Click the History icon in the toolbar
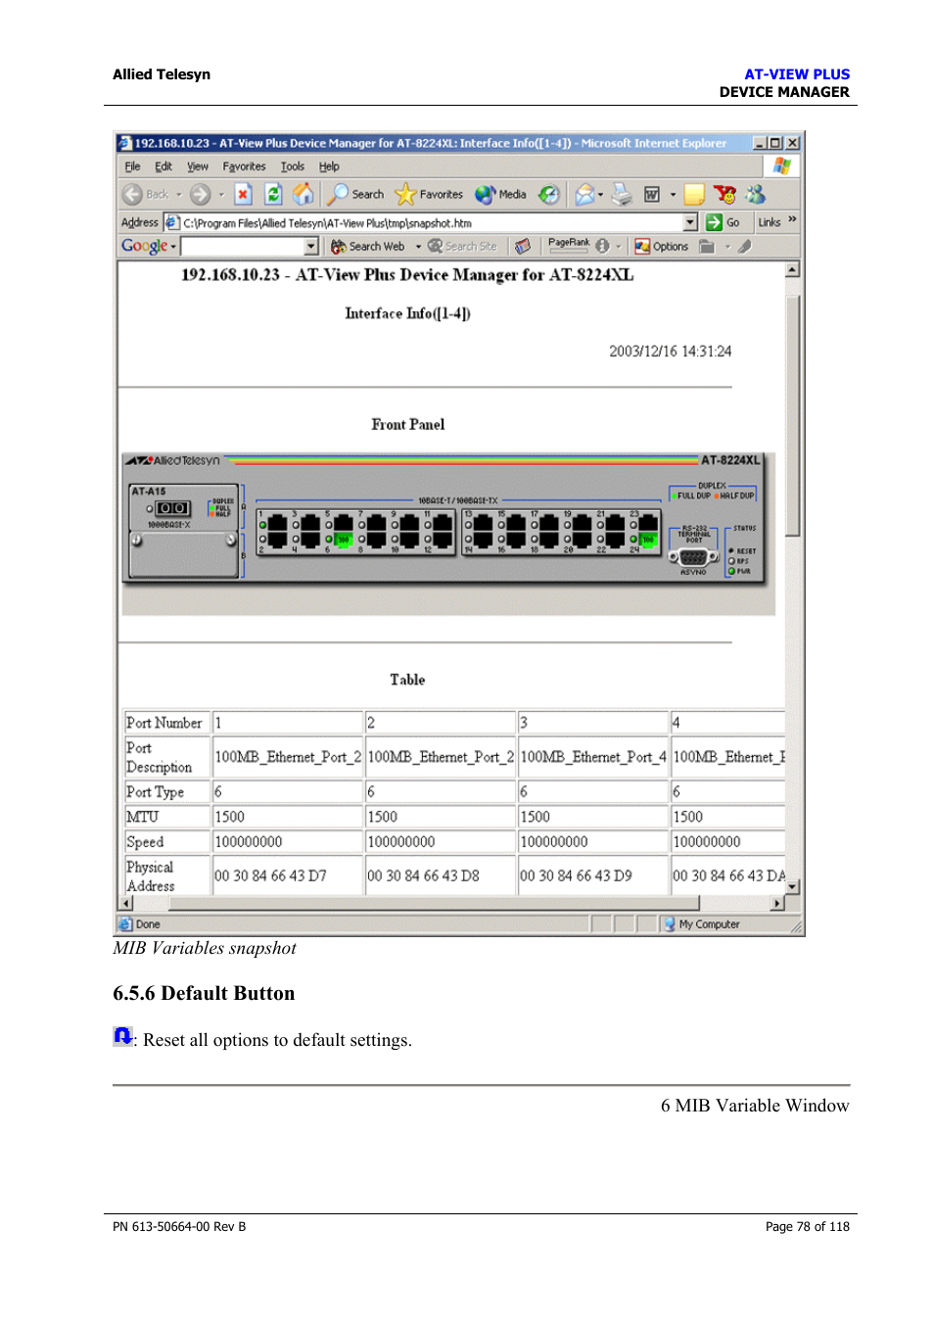The width and height of the screenshot is (934, 1323). pyautogui.click(x=548, y=194)
